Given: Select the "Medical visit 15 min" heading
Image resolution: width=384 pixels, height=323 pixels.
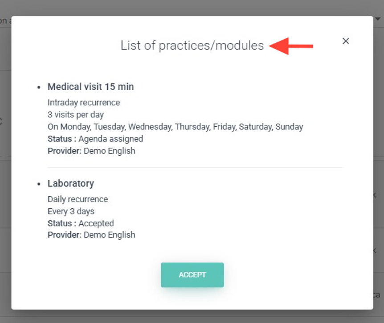Looking at the screenshot, I should (x=90, y=87).
